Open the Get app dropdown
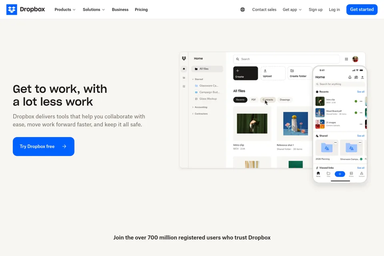This screenshot has height=256, width=384. 292,10
